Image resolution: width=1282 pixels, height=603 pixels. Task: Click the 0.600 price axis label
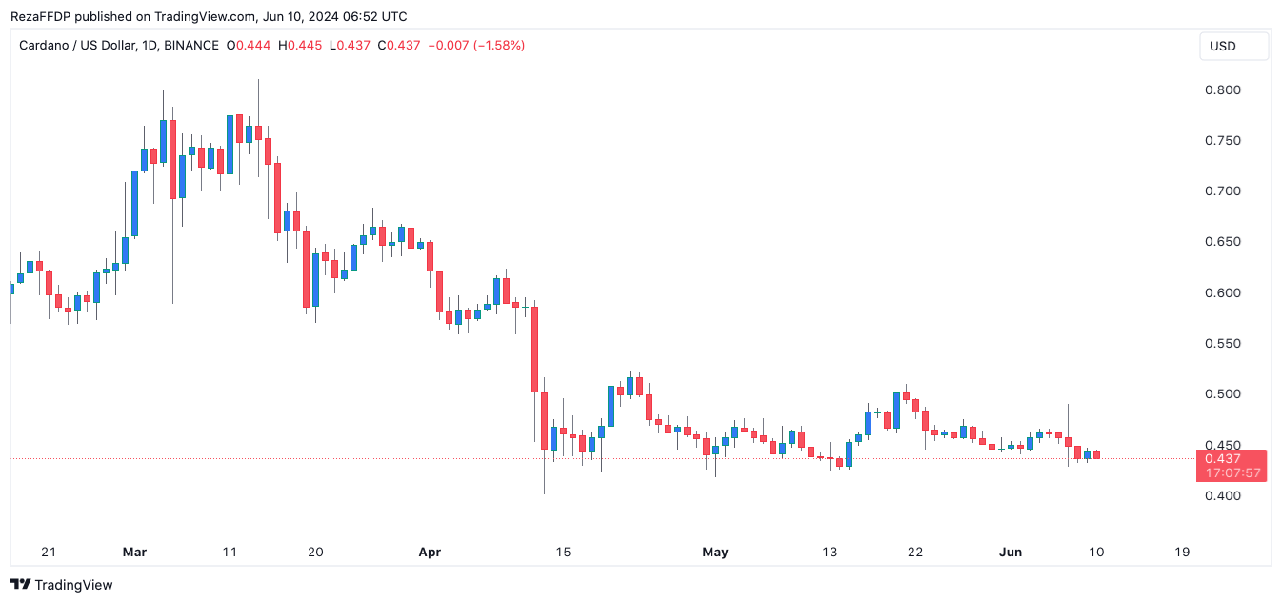(1221, 293)
